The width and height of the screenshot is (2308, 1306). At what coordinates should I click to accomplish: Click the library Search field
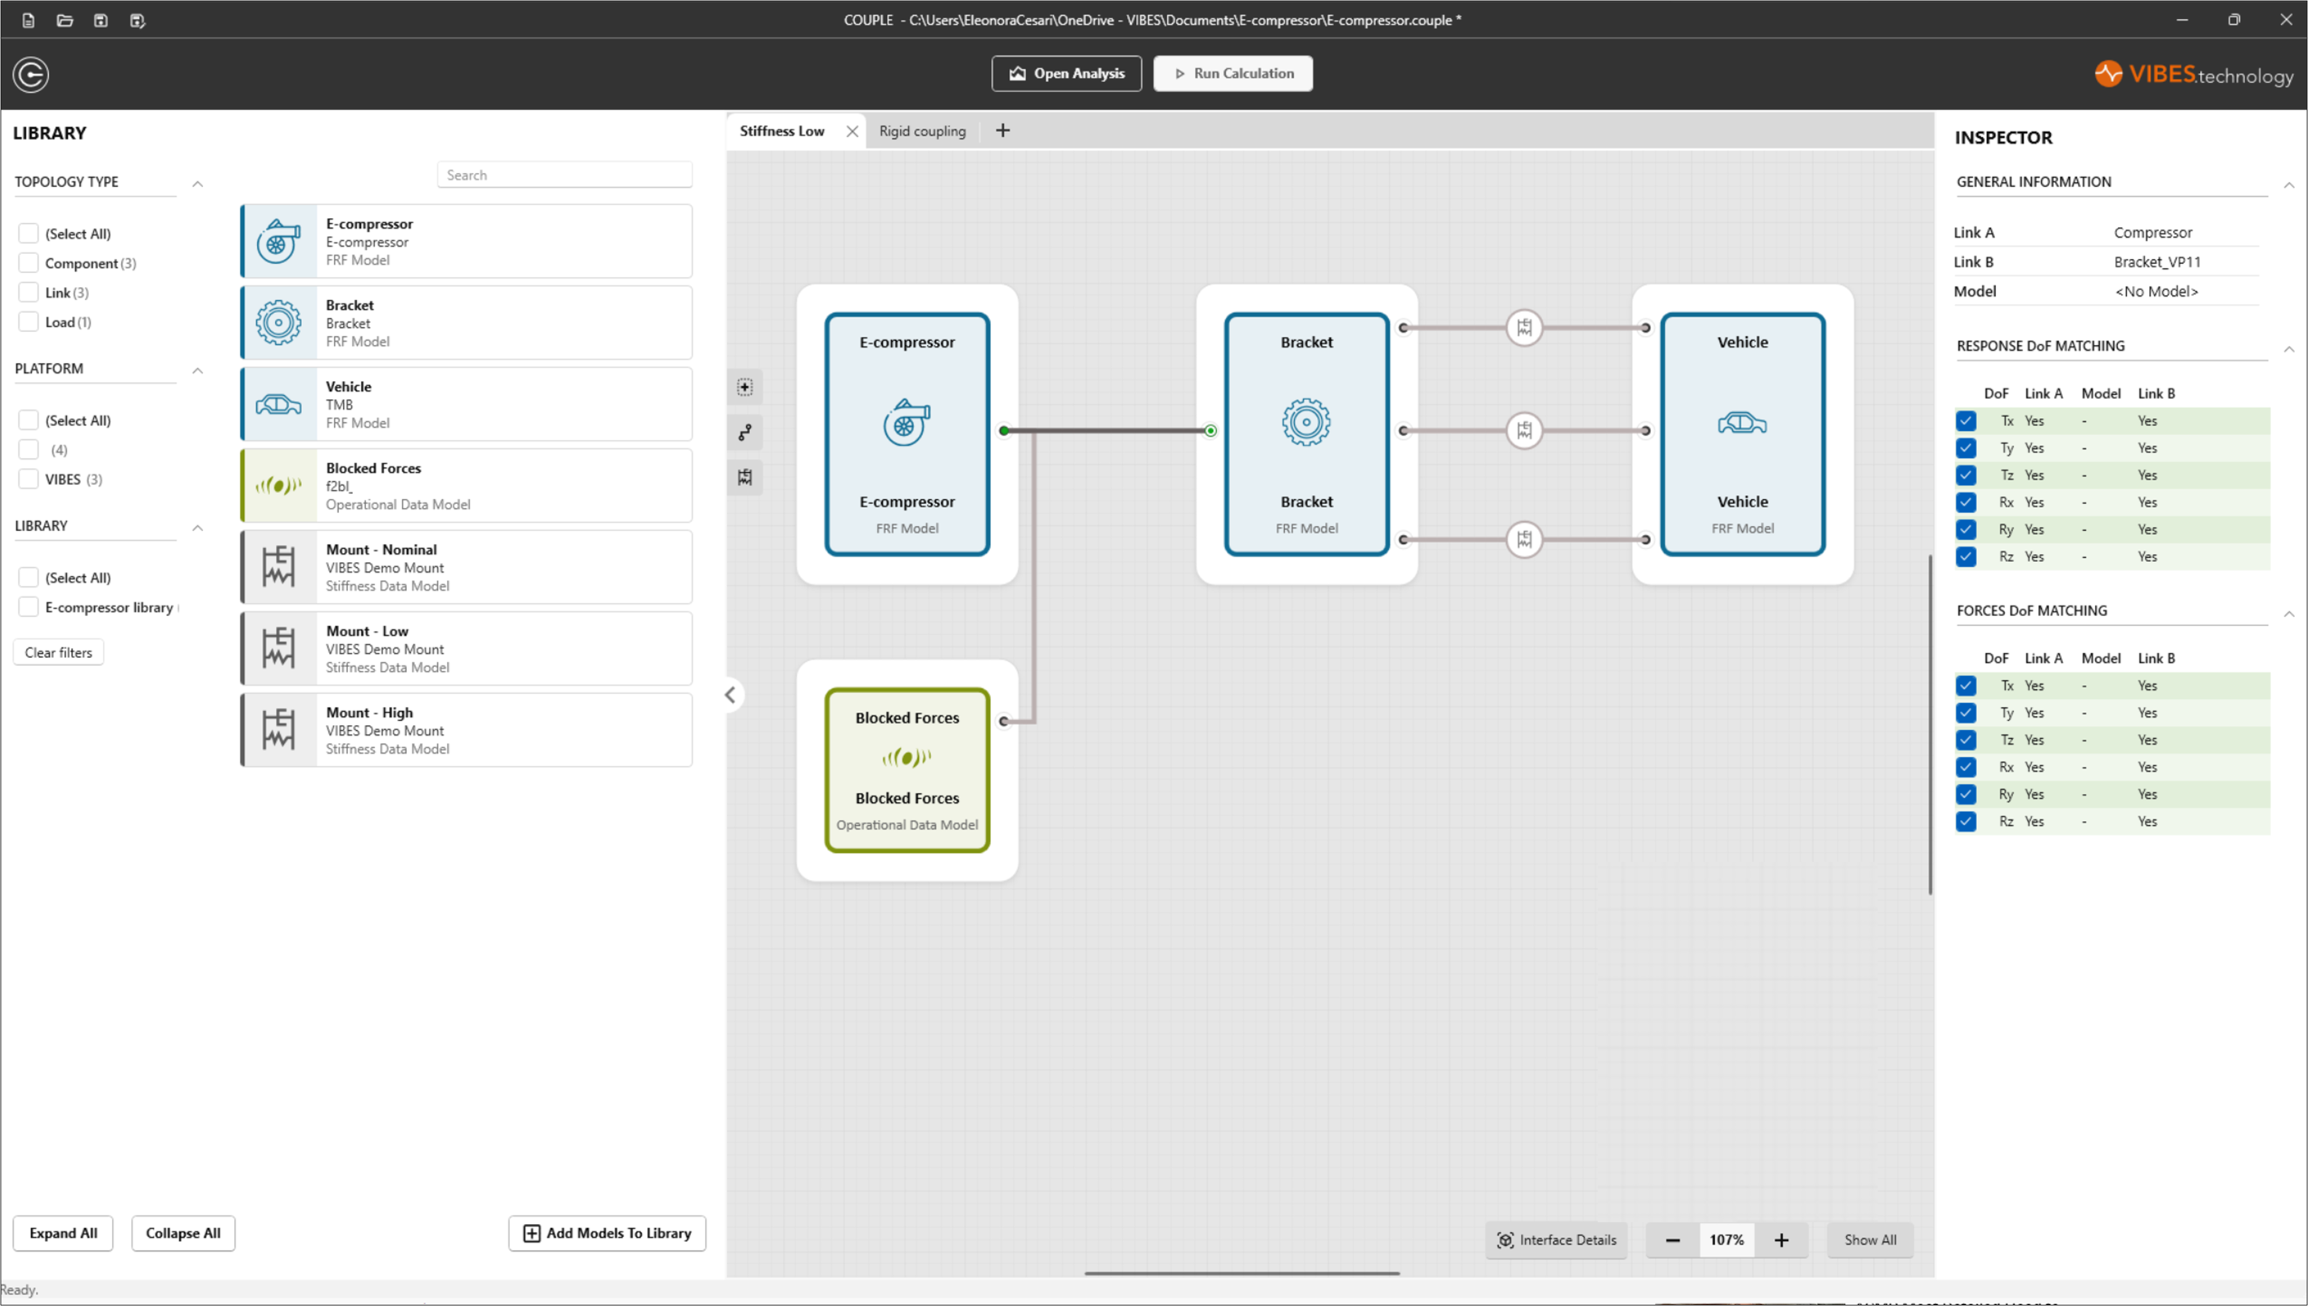tap(565, 175)
